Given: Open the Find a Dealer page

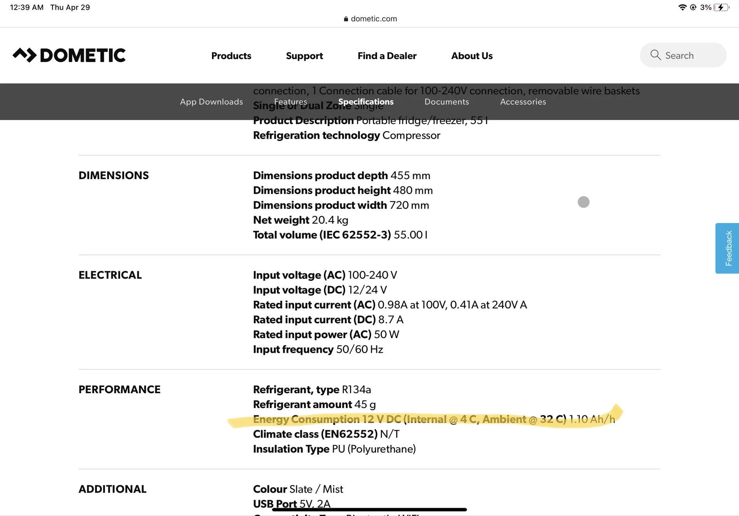Looking at the screenshot, I should (387, 56).
